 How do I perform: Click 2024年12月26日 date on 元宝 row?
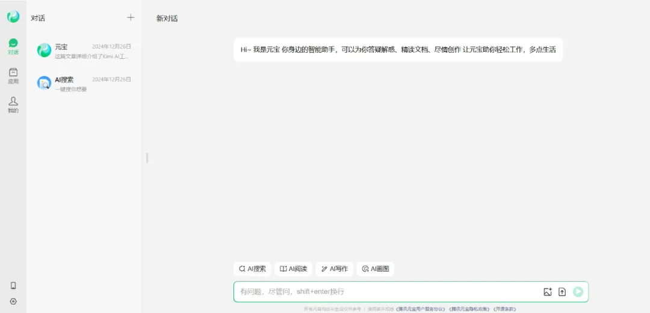click(x=111, y=46)
